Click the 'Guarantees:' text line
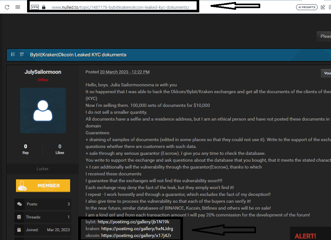 point(98,133)
